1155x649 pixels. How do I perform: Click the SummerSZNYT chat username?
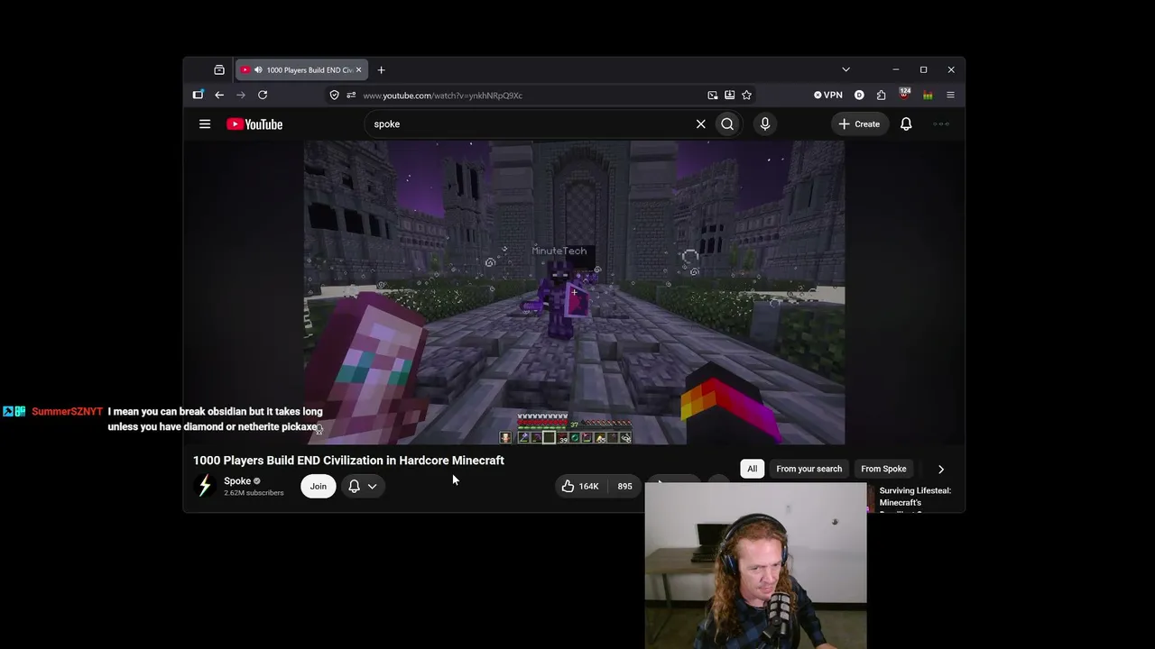pos(67,412)
